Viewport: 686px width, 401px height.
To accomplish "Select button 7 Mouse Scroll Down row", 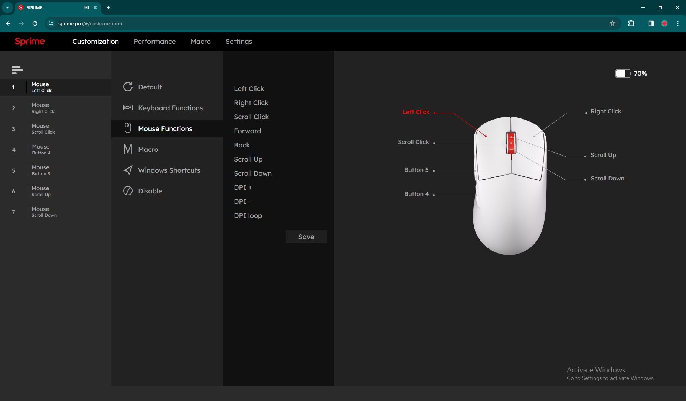I will [56, 212].
